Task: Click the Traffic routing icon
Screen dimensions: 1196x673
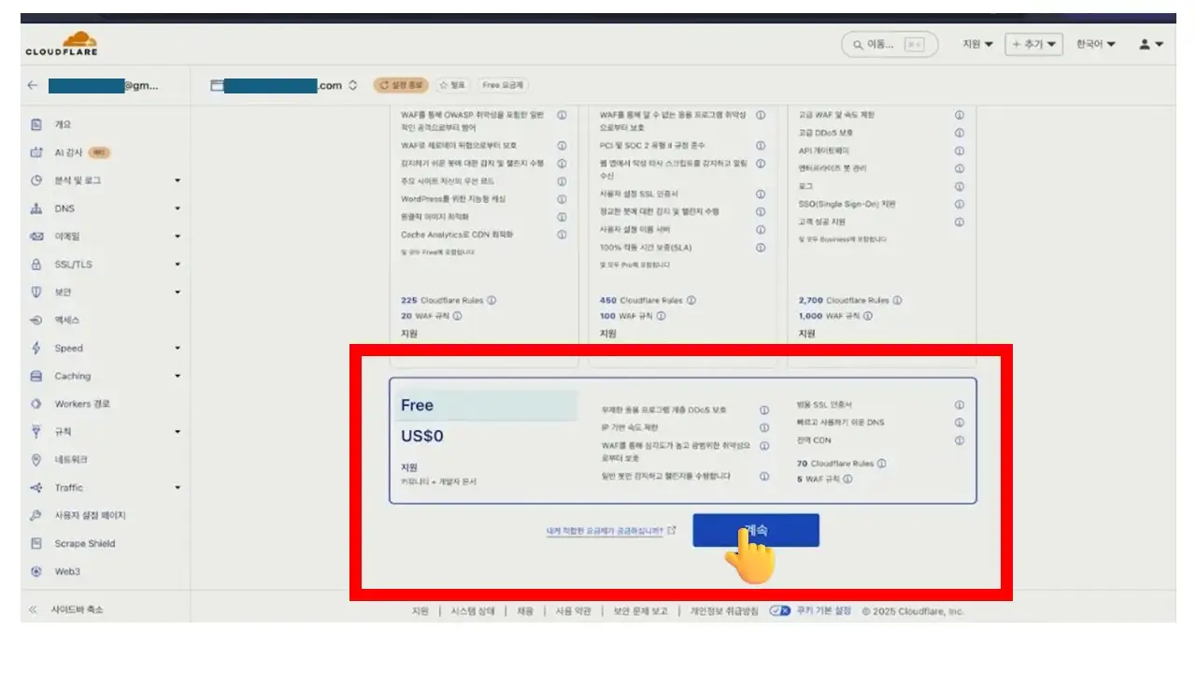Action: point(36,487)
